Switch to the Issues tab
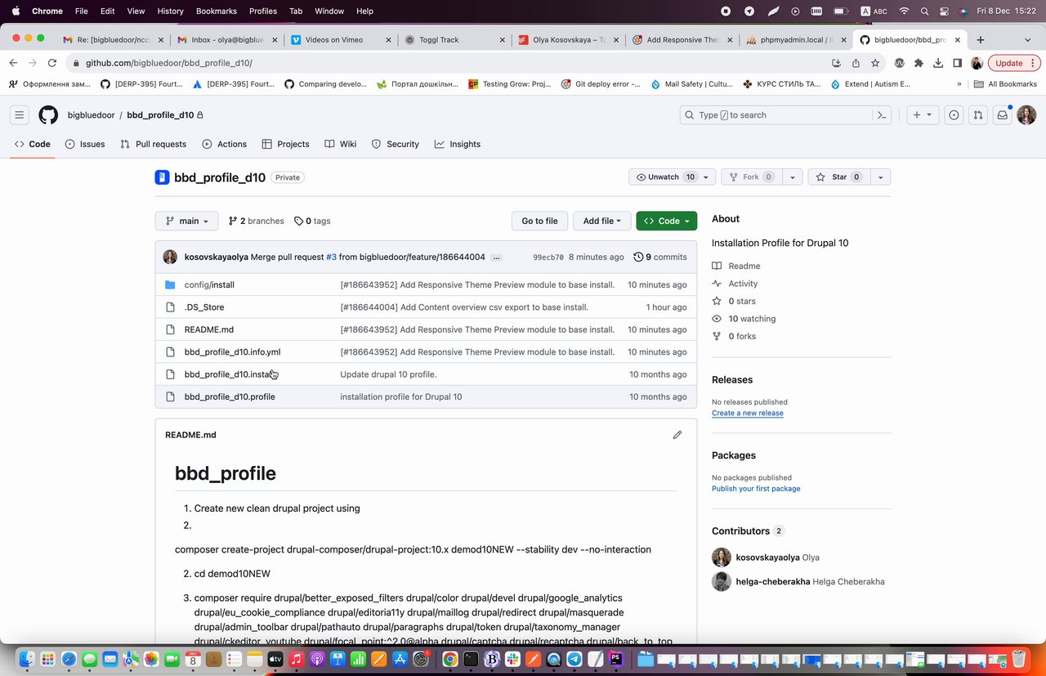Viewport: 1046px width, 676px height. [85, 144]
